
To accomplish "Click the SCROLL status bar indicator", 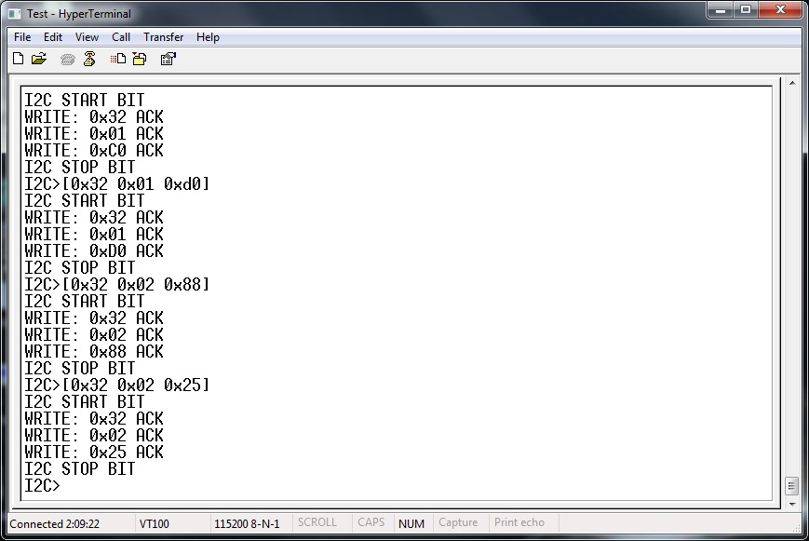I will pyautogui.click(x=317, y=522).
